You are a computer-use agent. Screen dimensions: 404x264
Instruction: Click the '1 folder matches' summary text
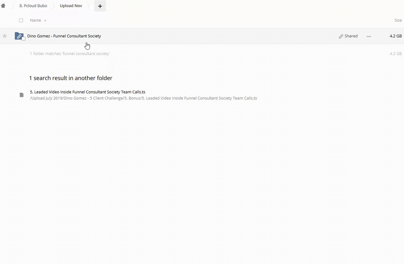click(x=70, y=54)
